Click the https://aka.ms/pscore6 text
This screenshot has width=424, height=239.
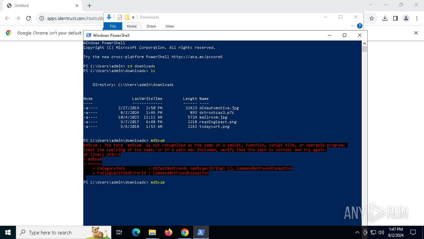[x=197, y=57]
